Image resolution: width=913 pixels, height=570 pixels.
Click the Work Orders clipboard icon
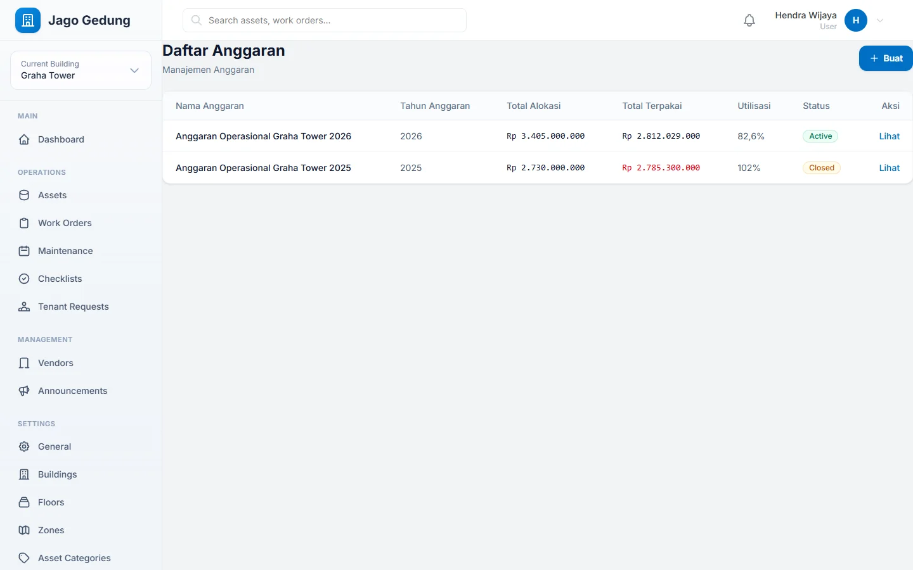(24, 223)
